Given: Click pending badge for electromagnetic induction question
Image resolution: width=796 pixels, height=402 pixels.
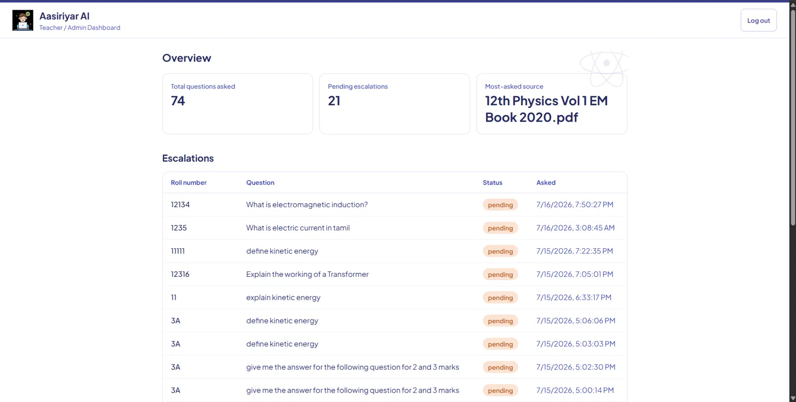Looking at the screenshot, I should point(500,205).
